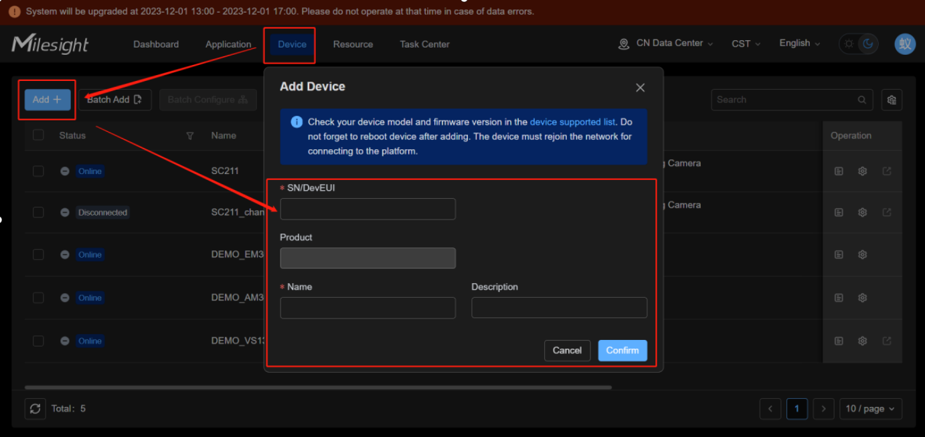Open the English language dropdown

click(800, 43)
